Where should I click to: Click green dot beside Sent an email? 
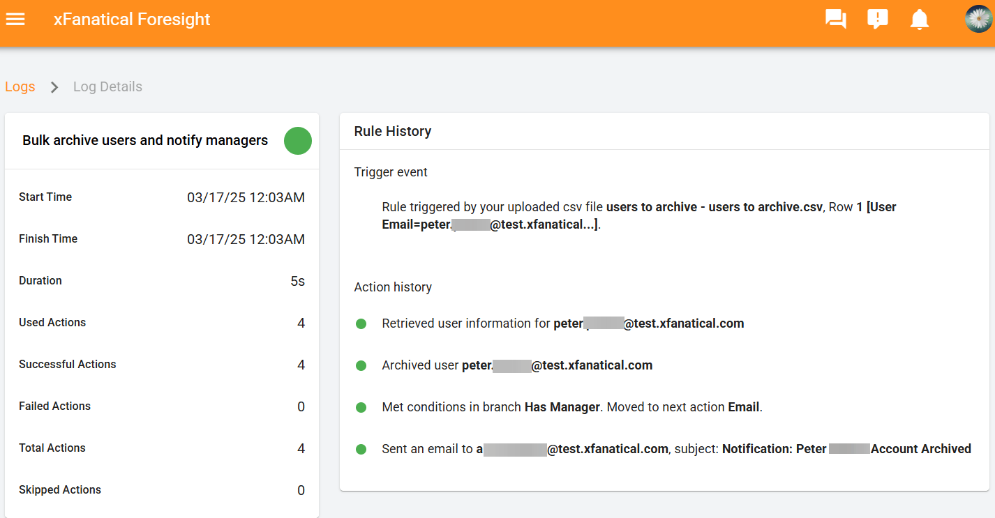pos(361,449)
